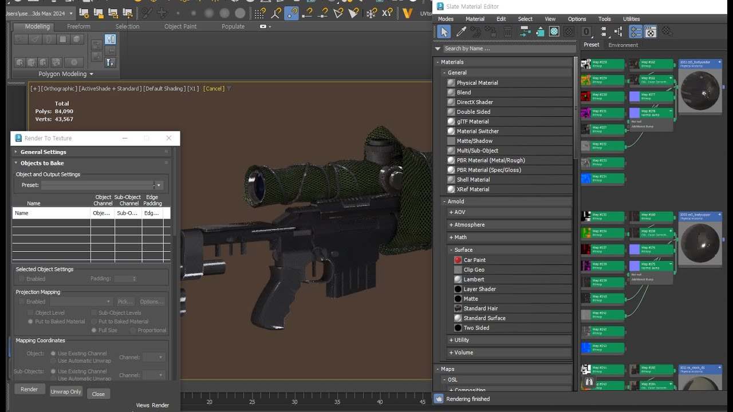Select the arrow Select Tool in Slate Material Editor

[x=444, y=32]
